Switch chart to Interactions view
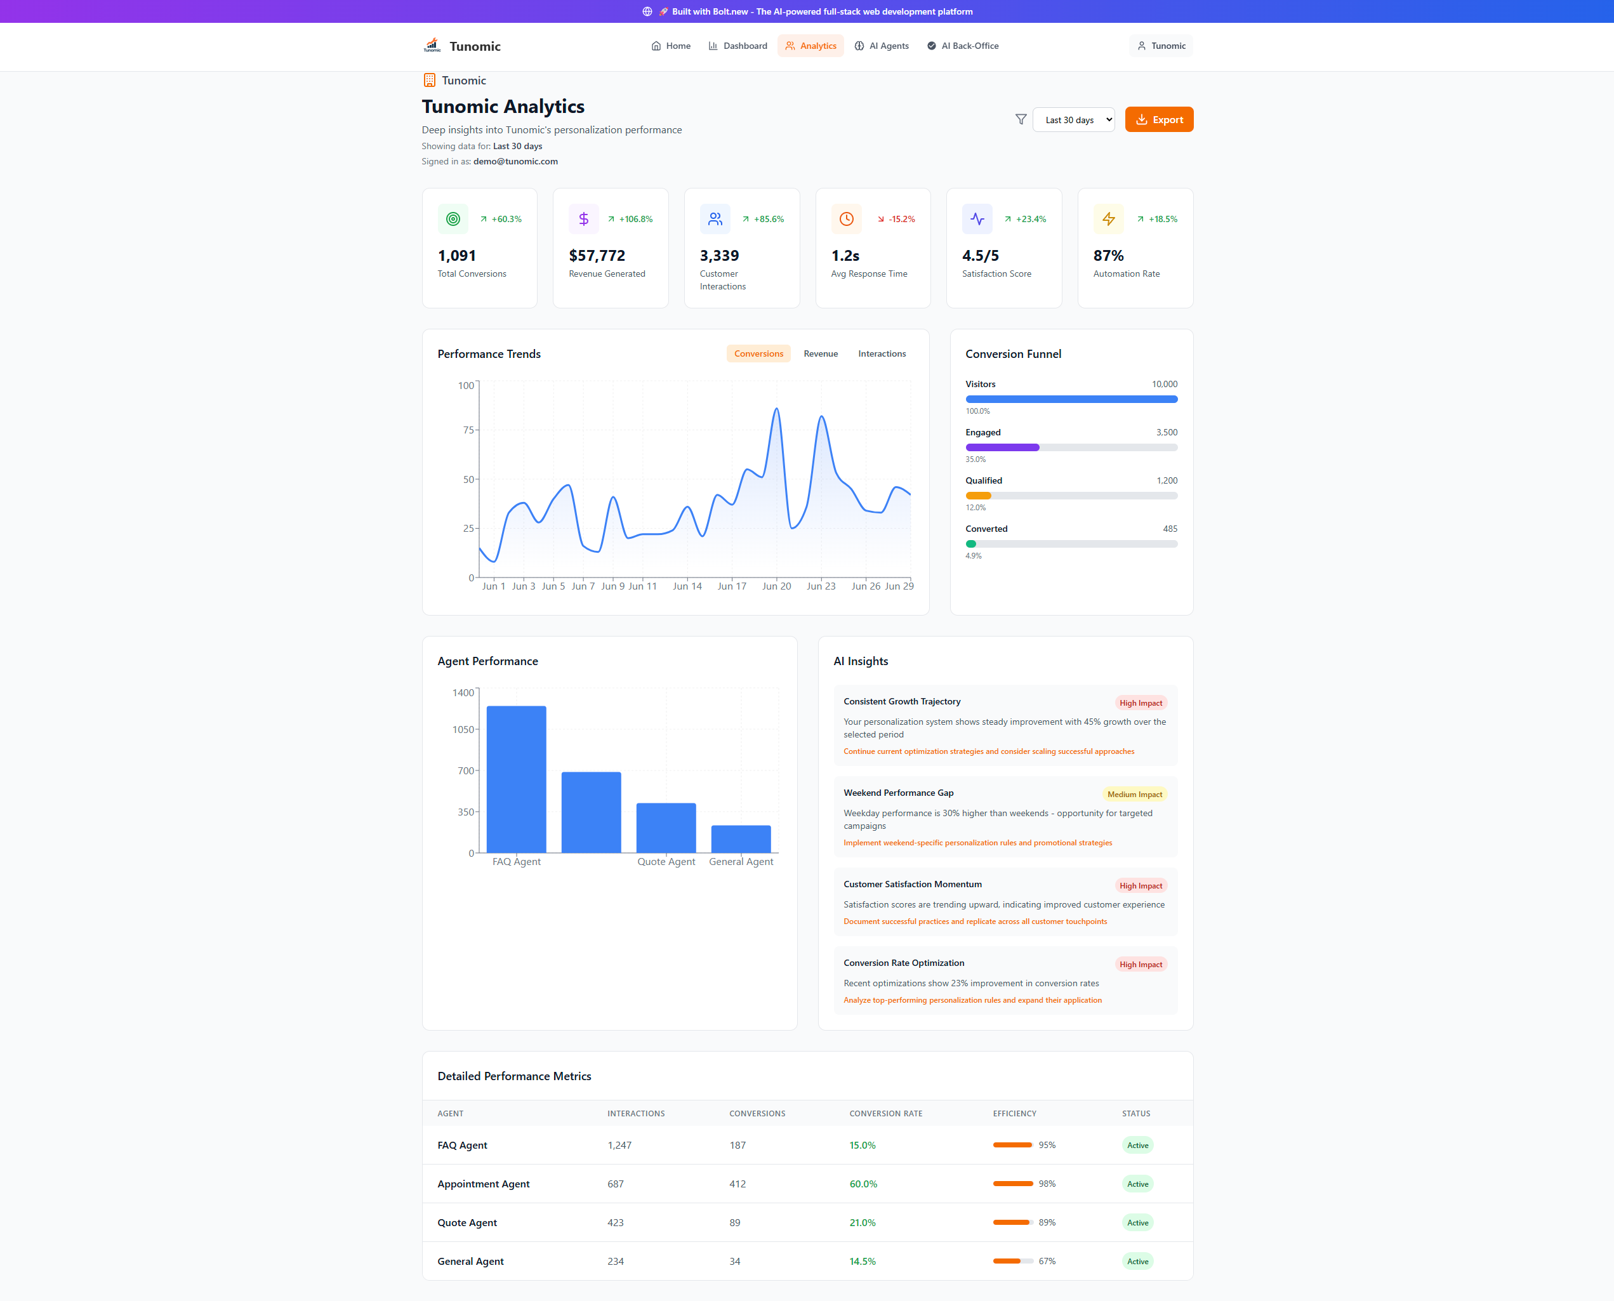Image resolution: width=1614 pixels, height=1301 pixels. coord(881,353)
